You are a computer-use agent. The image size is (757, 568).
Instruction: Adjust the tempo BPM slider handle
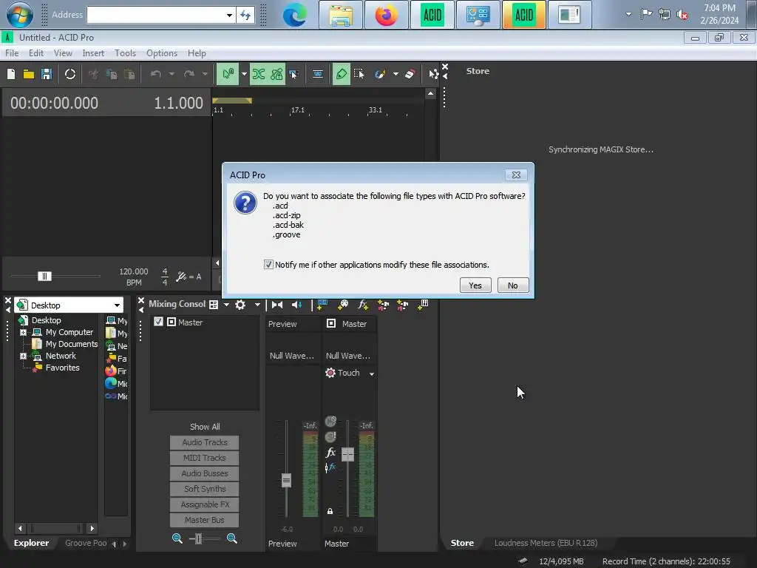(x=44, y=277)
